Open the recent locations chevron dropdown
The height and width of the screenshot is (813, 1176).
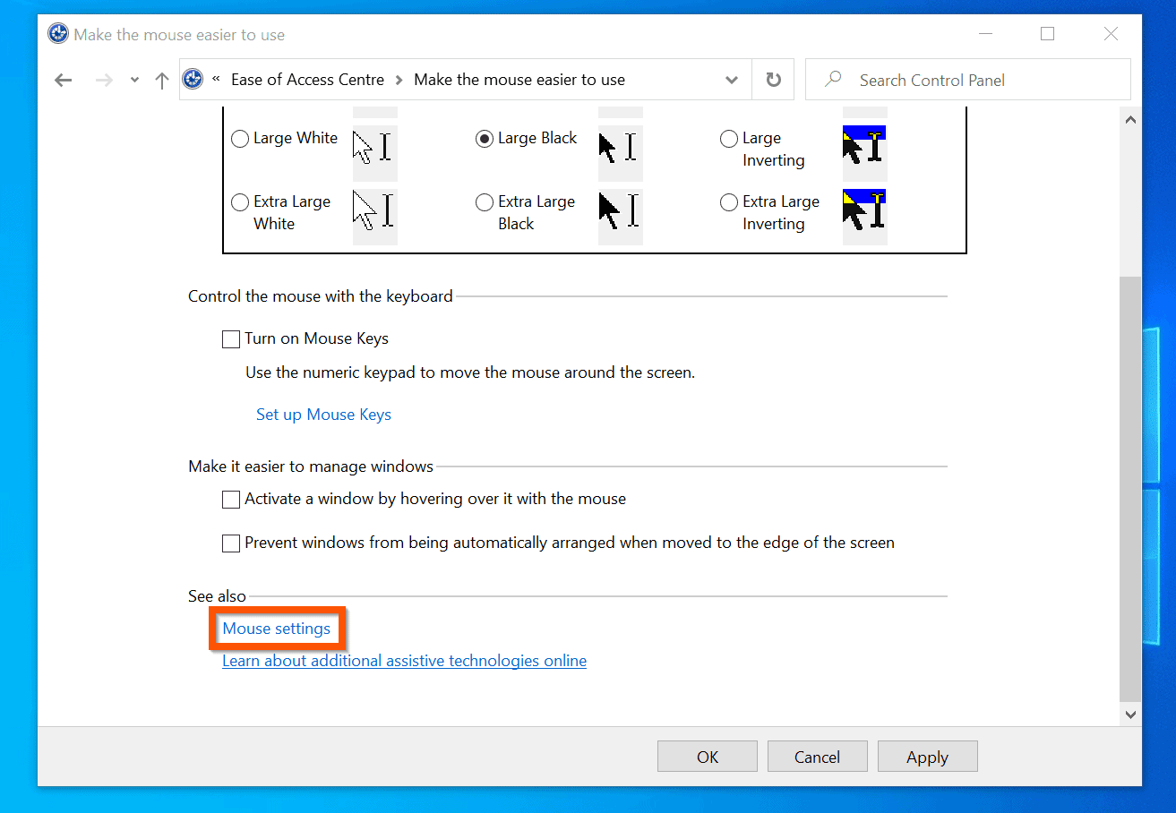click(x=134, y=80)
